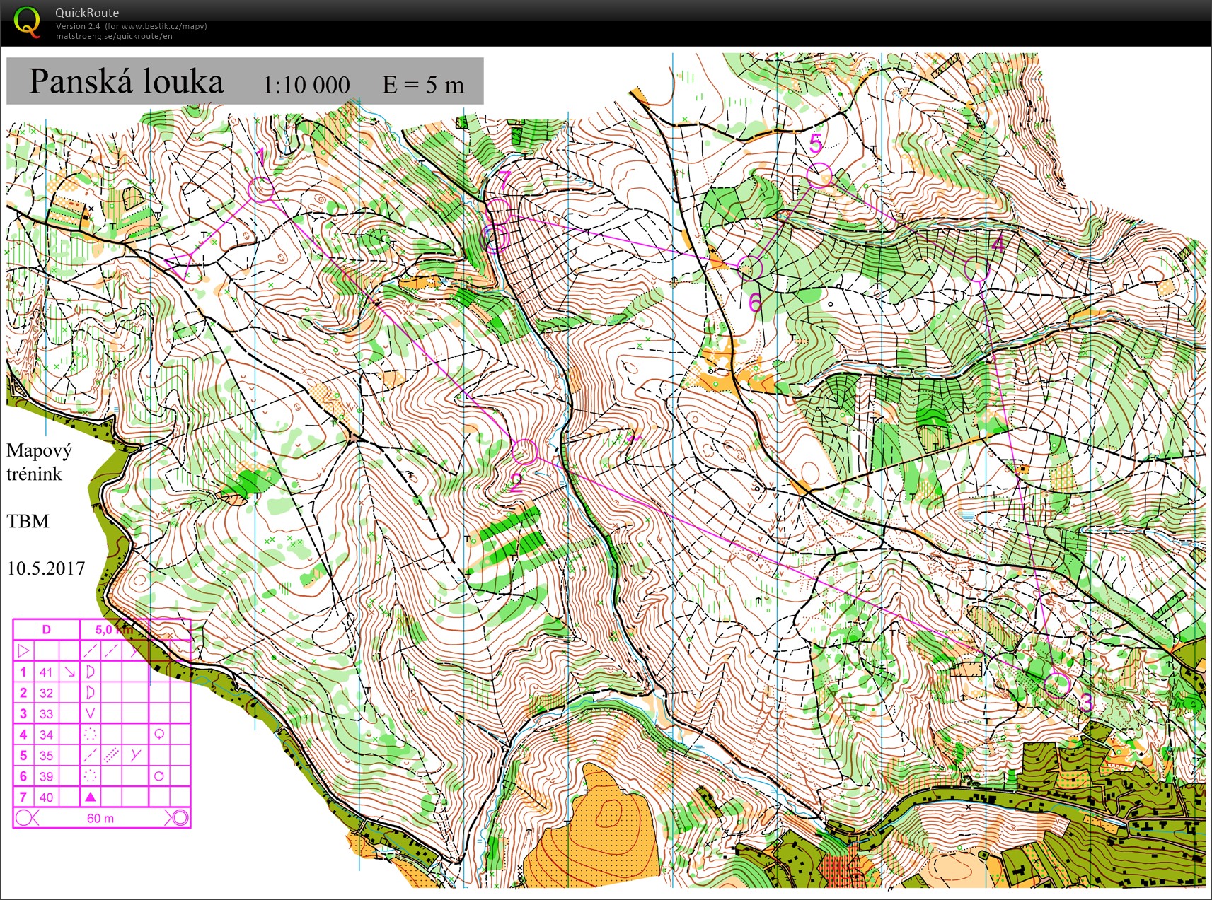Click the Panská louka map title
1212x900 pixels.
point(126,81)
